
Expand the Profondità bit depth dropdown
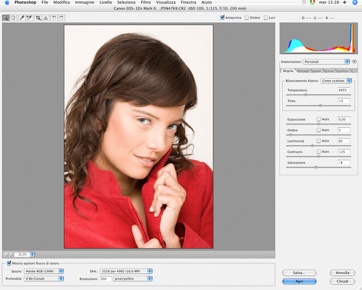(x=43, y=279)
